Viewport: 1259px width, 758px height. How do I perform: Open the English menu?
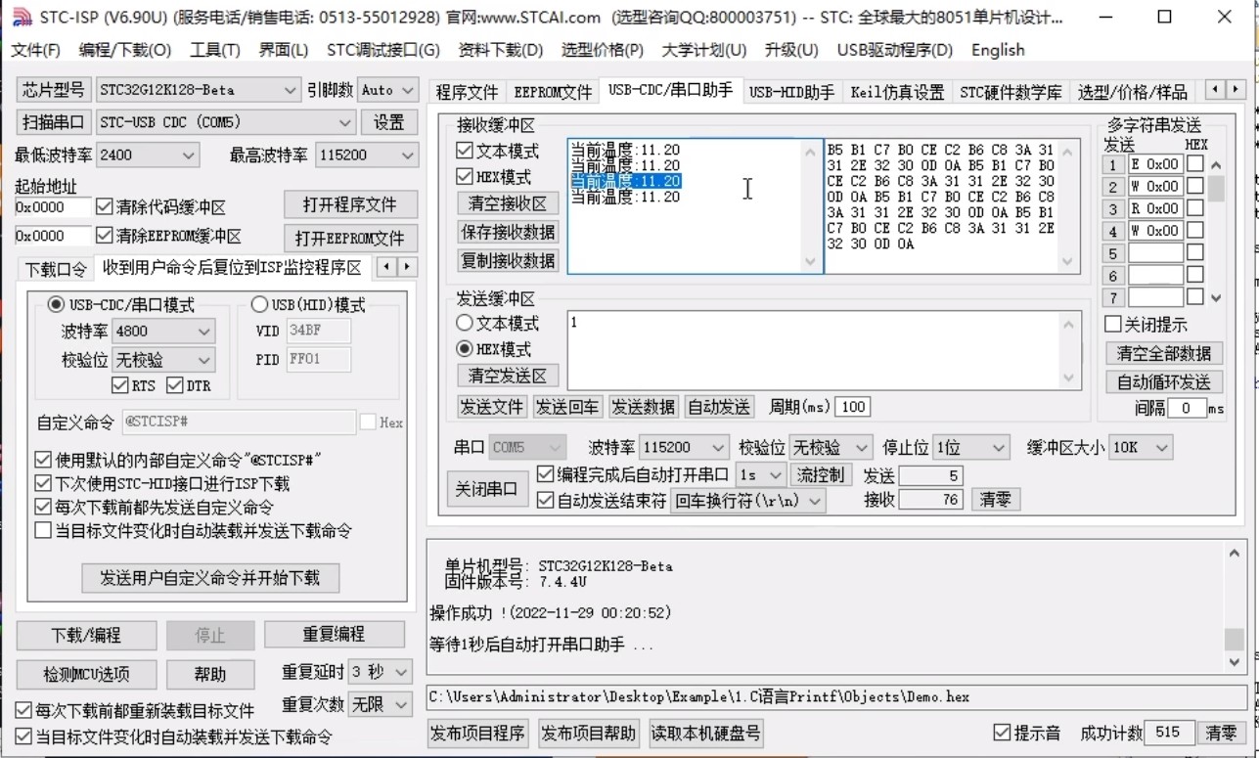coord(998,50)
